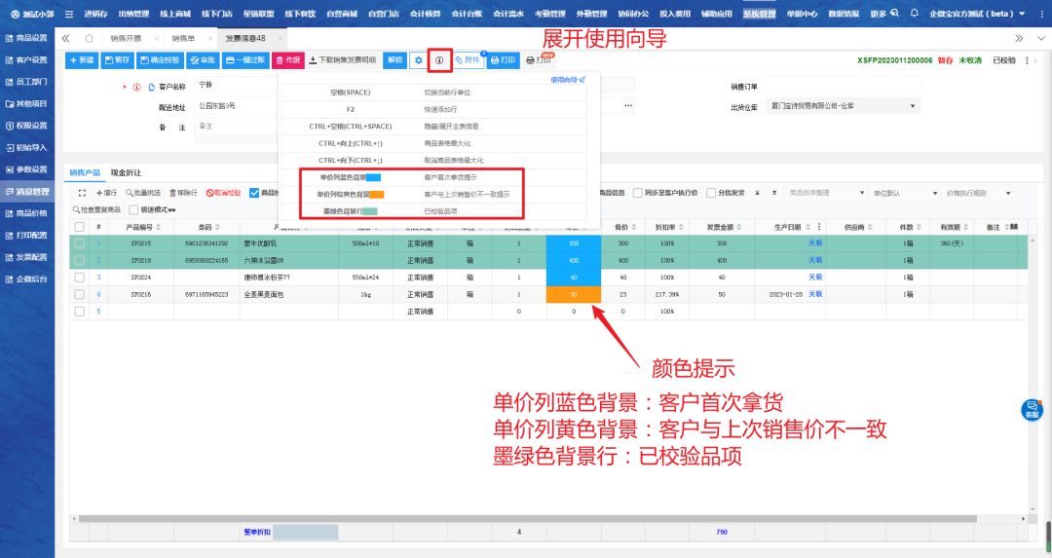Toggle the 极速模式 checkbox
The width and height of the screenshot is (1052, 558).
tap(133, 209)
